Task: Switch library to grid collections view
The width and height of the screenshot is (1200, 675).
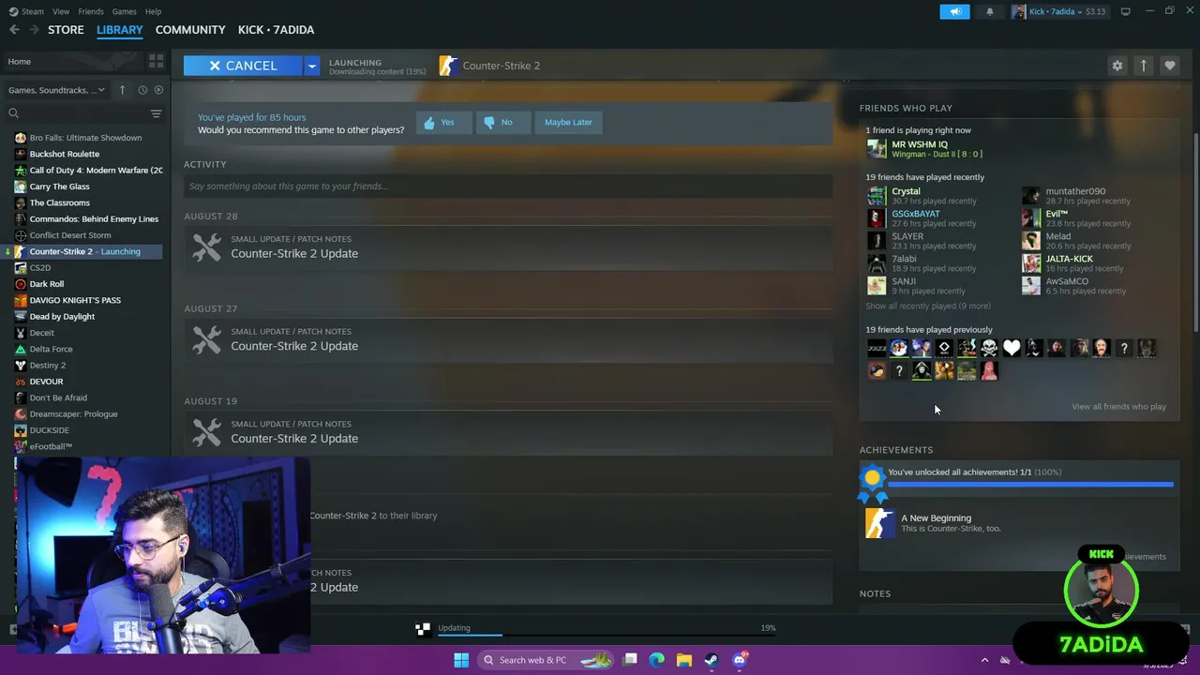Action: (x=156, y=61)
